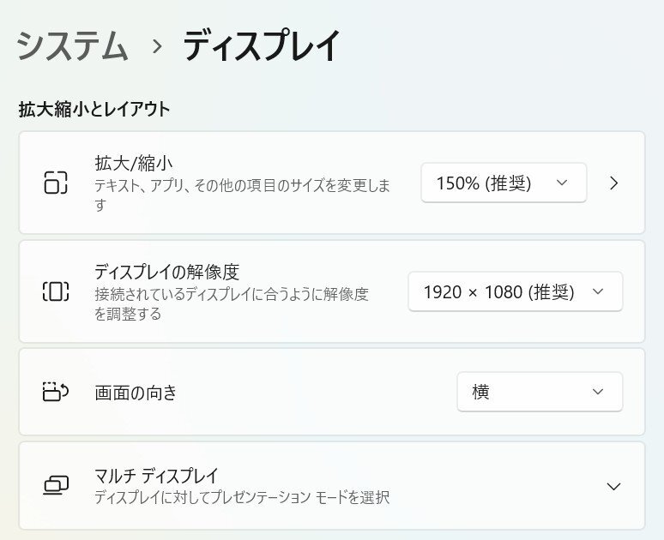The width and height of the screenshot is (664, 540).
Task: Click the マルチ ディスプレイ row title
Action: [156, 475]
